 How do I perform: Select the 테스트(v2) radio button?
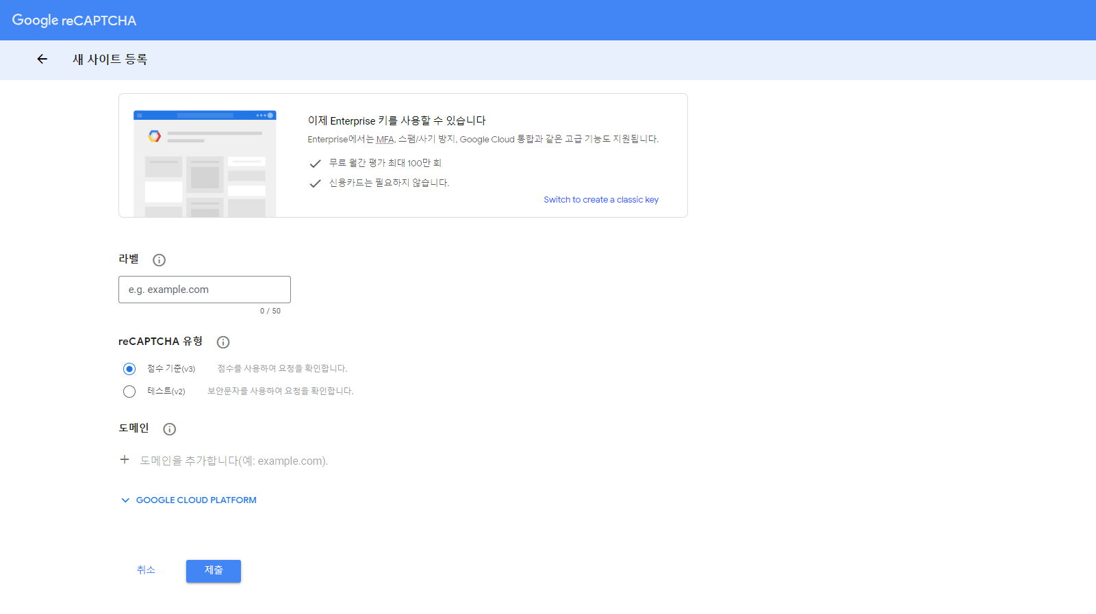coord(129,392)
